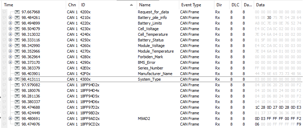This screenshot has height=128, width=304.
Task: Click envelope icon of Battery_Status row
Action: [17, 40]
